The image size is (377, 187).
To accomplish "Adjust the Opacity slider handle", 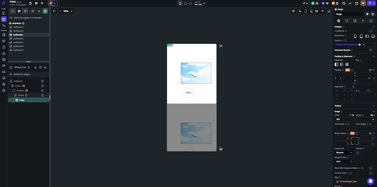I will click(359, 45).
